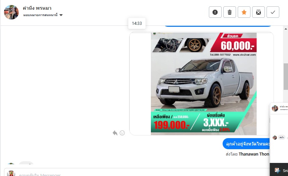Reply to the car image message
The image size is (288, 176).
(x=115, y=133)
